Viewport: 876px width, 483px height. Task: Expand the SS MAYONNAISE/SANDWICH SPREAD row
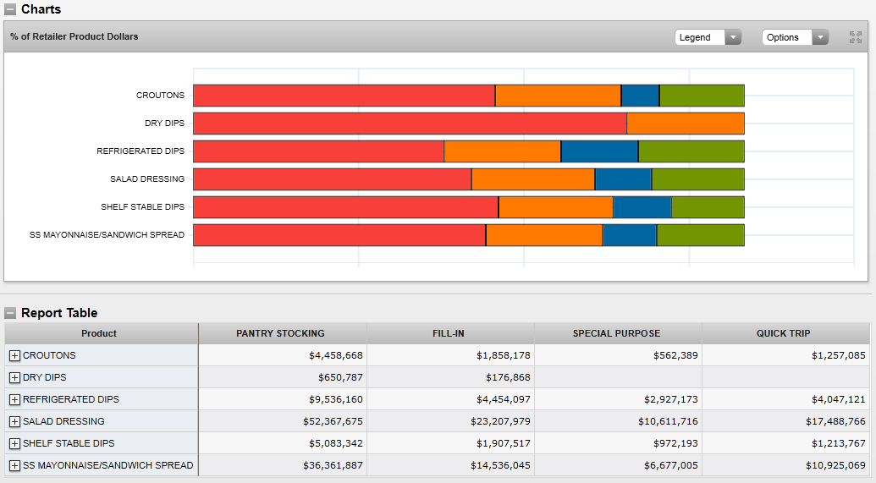point(14,466)
